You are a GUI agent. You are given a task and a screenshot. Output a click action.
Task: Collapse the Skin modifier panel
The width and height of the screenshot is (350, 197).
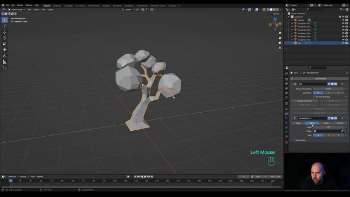pyautogui.click(x=292, y=84)
